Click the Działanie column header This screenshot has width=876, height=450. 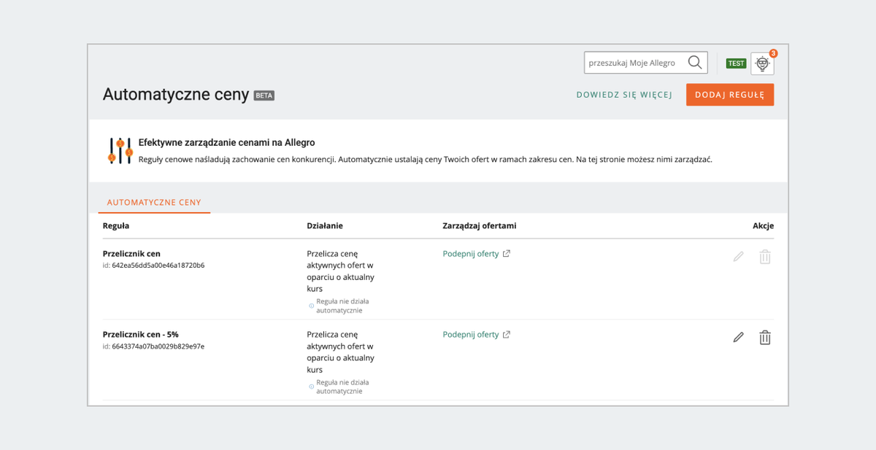325,226
